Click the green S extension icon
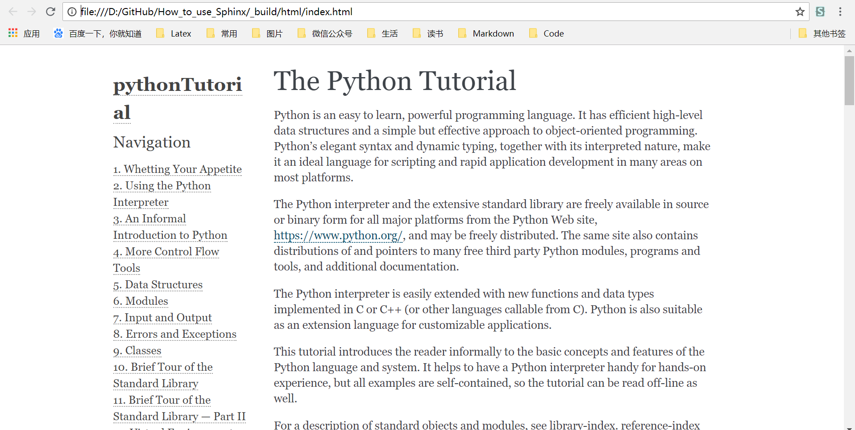 coord(820,12)
